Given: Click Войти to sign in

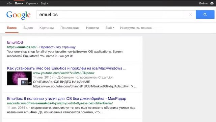Looking at the screenshot, I should (203, 3).
